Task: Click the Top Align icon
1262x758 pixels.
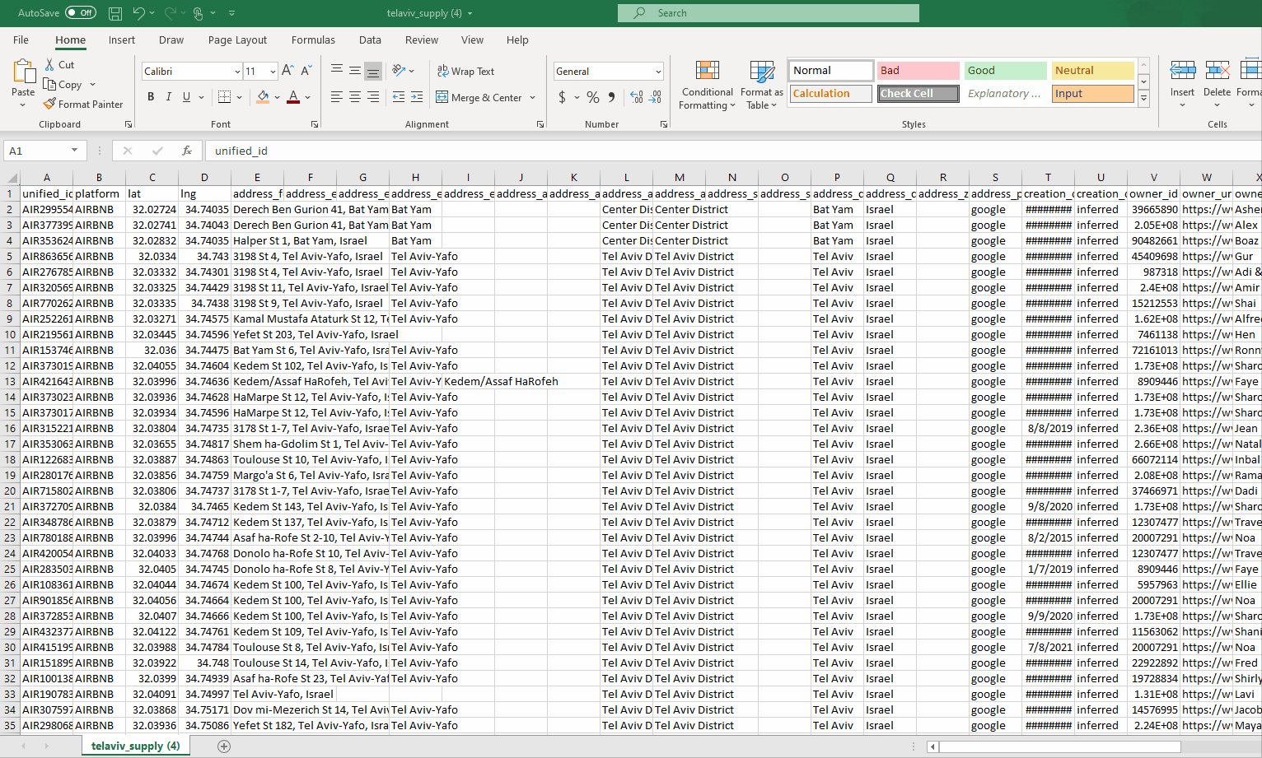Action: point(337,71)
